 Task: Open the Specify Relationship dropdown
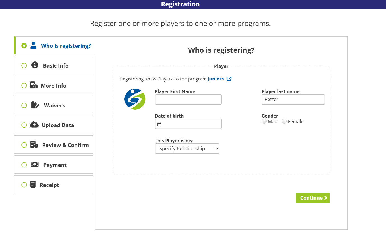click(187, 149)
